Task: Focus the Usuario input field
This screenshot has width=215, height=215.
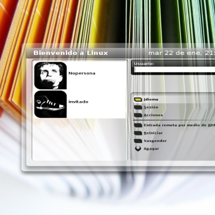Action: [175, 70]
